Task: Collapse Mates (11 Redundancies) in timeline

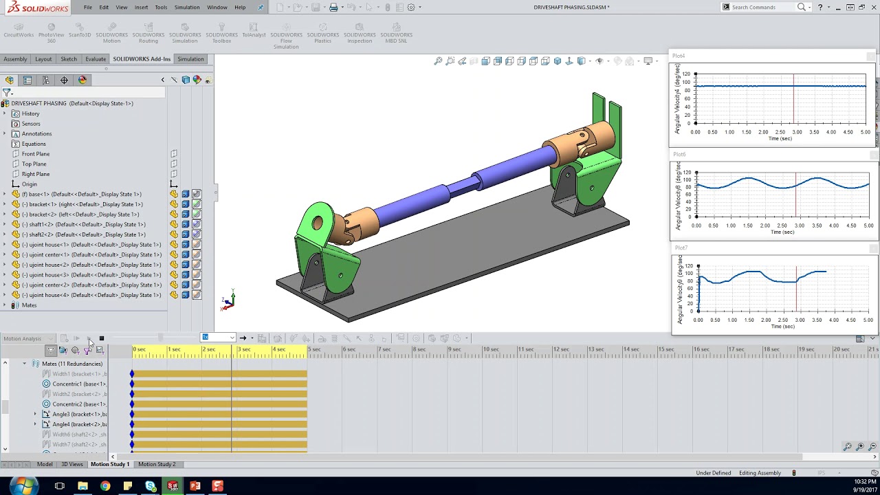Action: [24, 364]
